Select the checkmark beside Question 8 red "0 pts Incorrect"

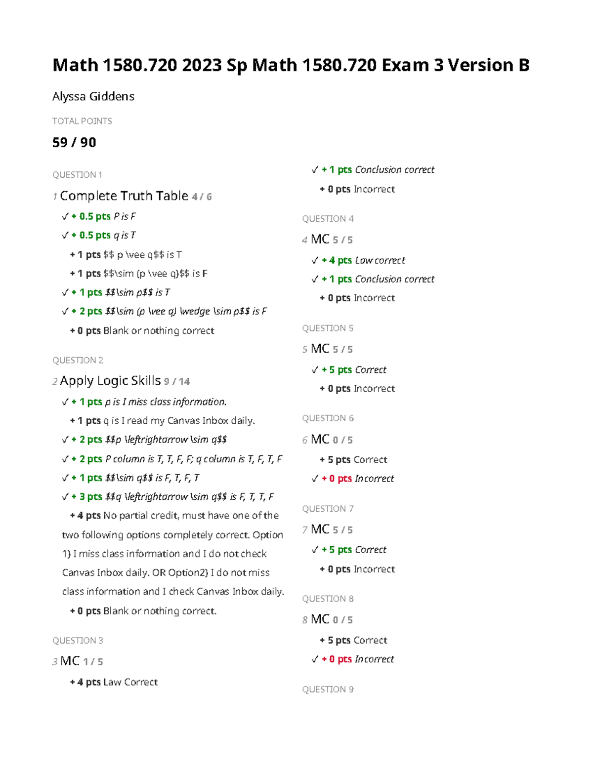(315, 659)
